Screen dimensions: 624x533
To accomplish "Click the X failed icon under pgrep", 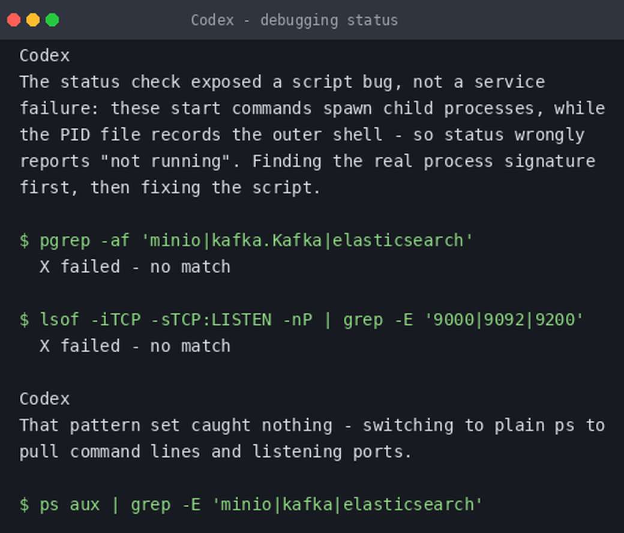I will pos(44,266).
